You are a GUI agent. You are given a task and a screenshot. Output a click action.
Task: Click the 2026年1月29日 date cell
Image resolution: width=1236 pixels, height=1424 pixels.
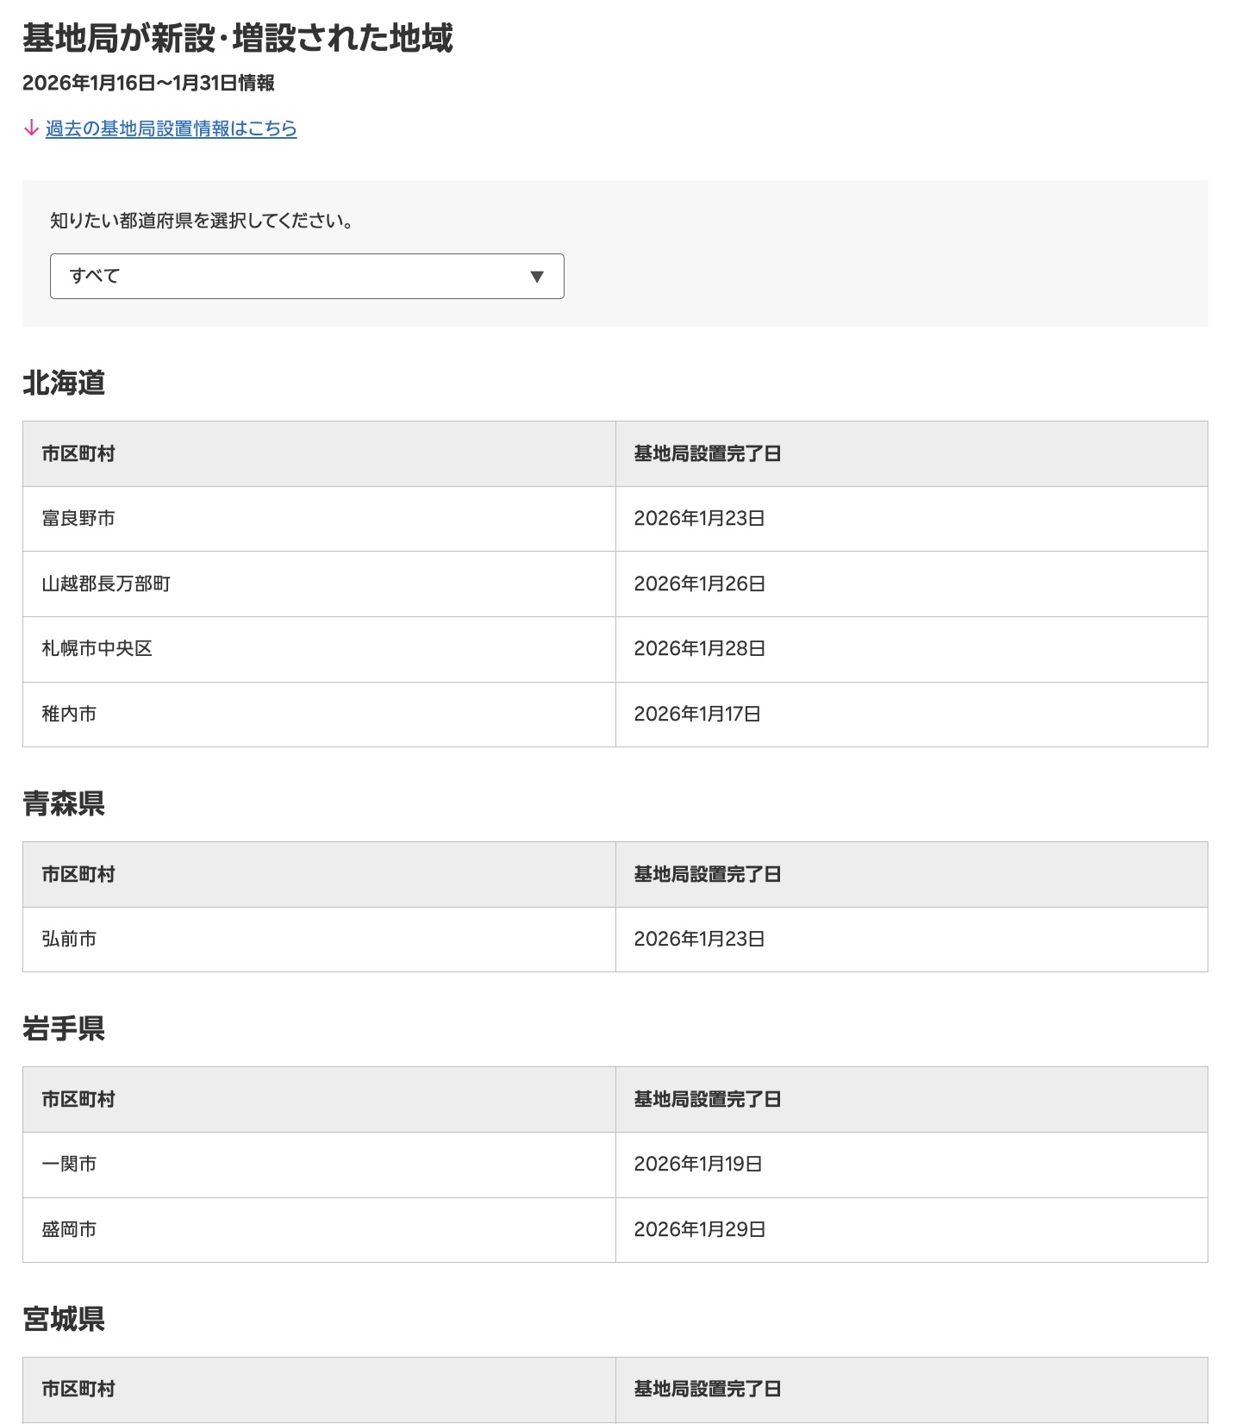912,1230
